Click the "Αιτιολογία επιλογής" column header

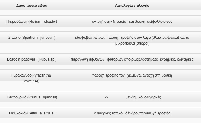pyautogui.click(x=132, y=6)
